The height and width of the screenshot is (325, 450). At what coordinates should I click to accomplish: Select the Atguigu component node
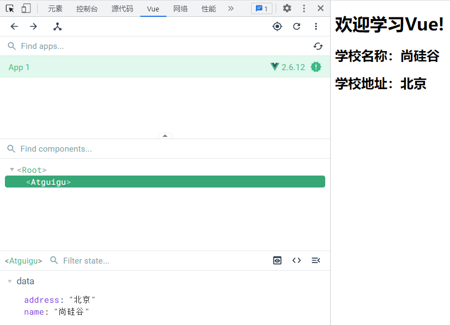49,182
